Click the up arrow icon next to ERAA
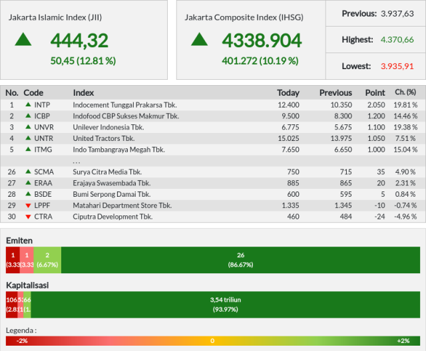Image resolution: width=426 pixels, height=351 pixels. [x=28, y=183]
